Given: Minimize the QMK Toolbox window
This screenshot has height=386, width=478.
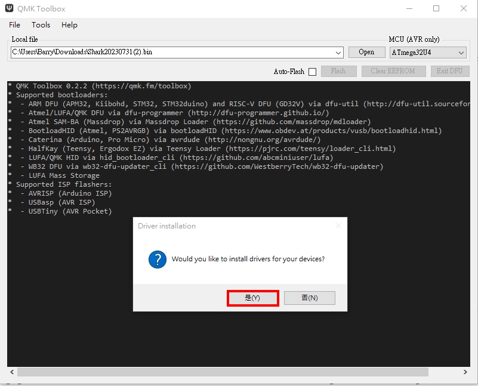Looking at the screenshot, I should (x=409, y=8).
